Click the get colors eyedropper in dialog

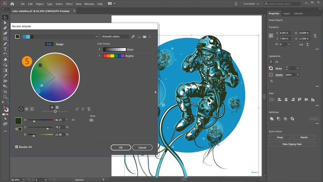[133, 36]
